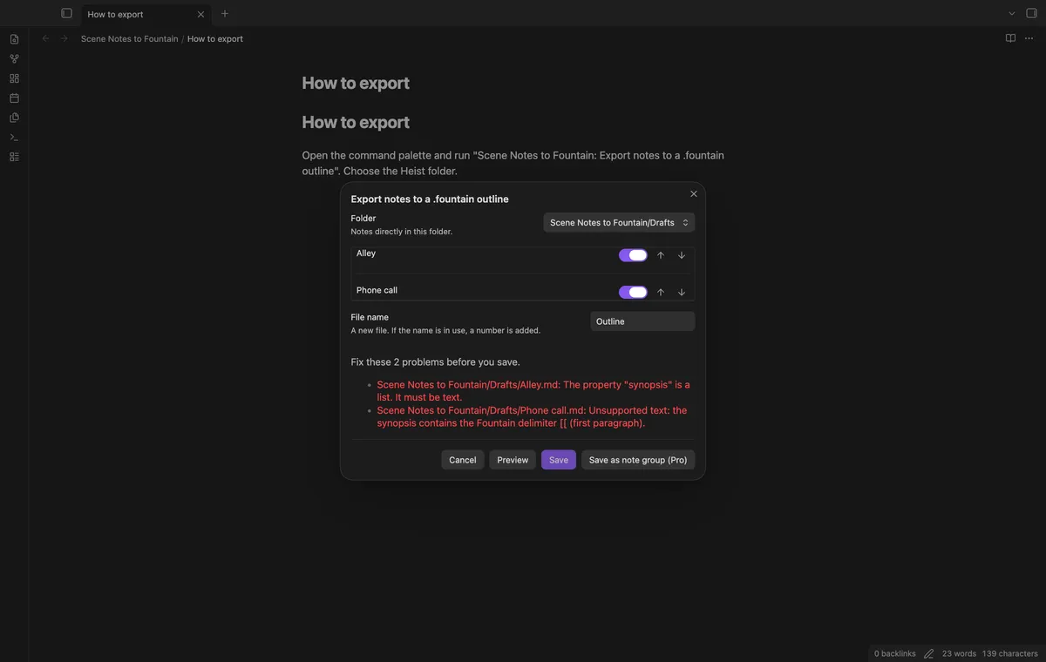1046x662 pixels.
Task: Click the "23 words" status bar entry
Action: (x=959, y=653)
